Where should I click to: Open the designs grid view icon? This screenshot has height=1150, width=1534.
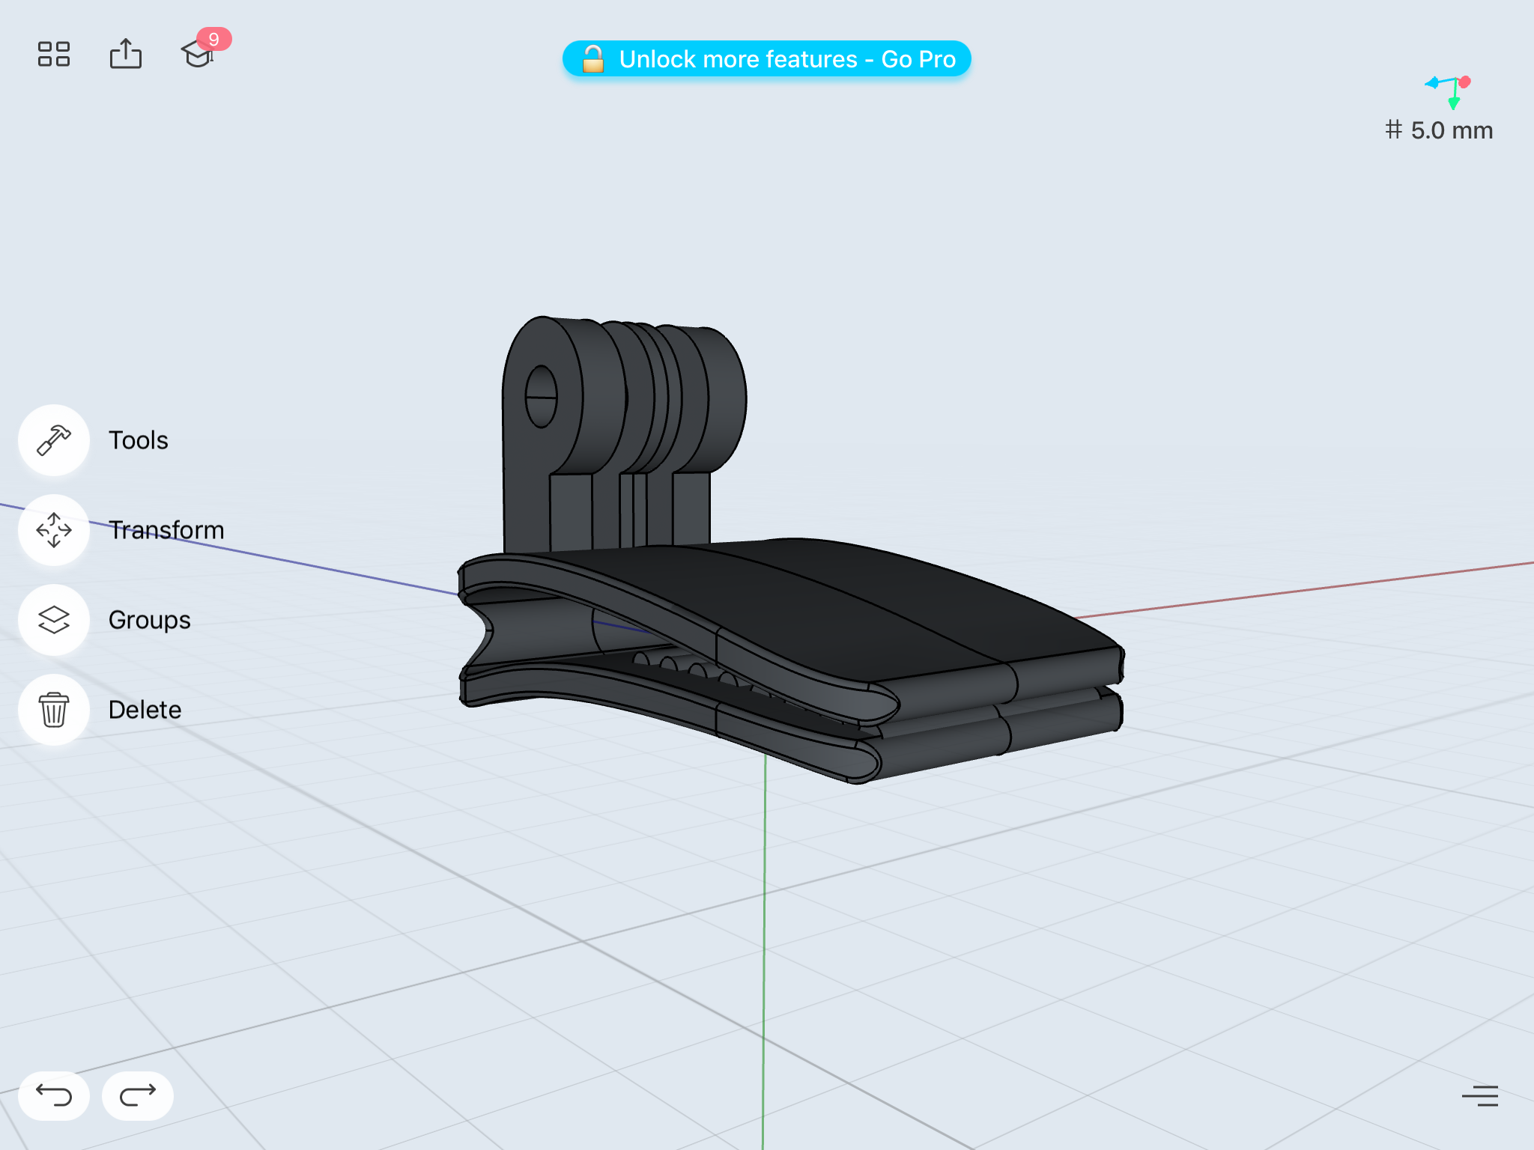[x=53, y=54]
